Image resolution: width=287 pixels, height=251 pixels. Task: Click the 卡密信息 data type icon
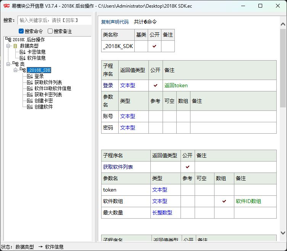pyautogui.click(x=23, y=52)
